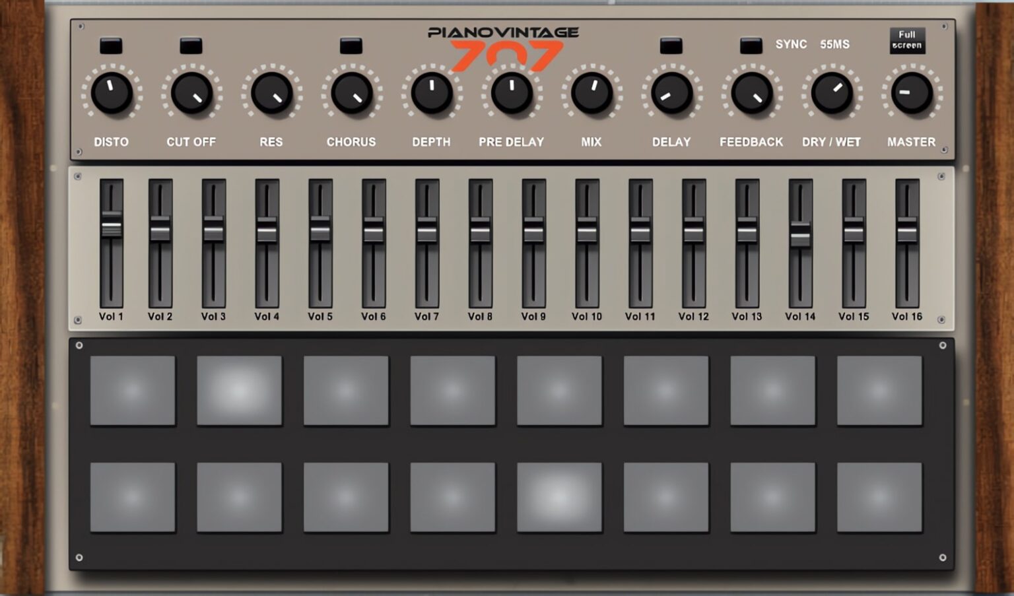Screen dimensions: 1014x596
Task: Click the 55MS delay time value
Action: (x=834, y=44)
